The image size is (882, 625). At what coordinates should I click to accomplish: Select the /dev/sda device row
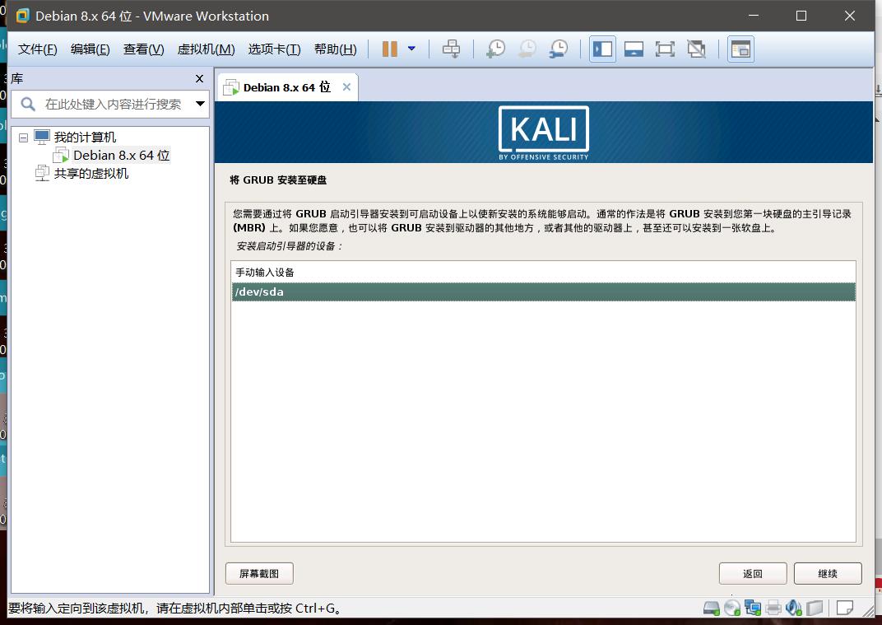(x=543, y=292)
